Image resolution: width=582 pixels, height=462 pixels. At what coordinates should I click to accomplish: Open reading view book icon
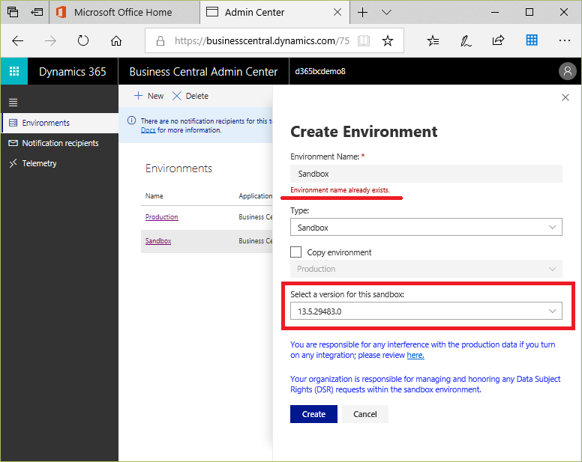364,40
